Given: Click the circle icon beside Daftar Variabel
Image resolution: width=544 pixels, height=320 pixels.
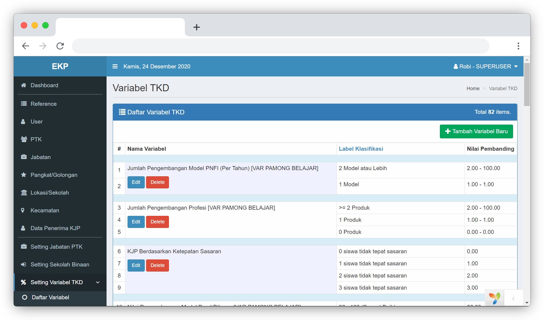Looking at the screenshot, I should point(24,297).
